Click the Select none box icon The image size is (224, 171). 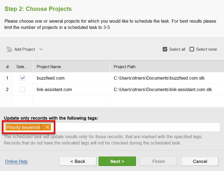[192, 49]
